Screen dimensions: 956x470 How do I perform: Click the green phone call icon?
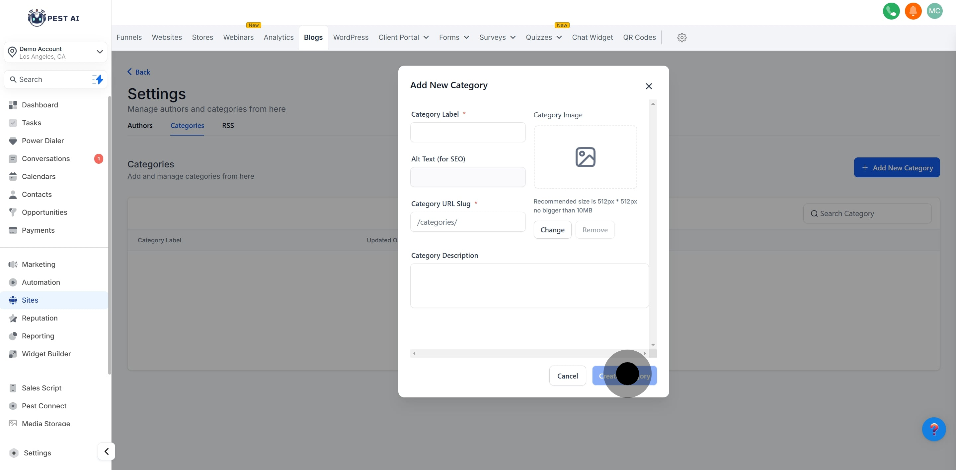coord(891,11)
